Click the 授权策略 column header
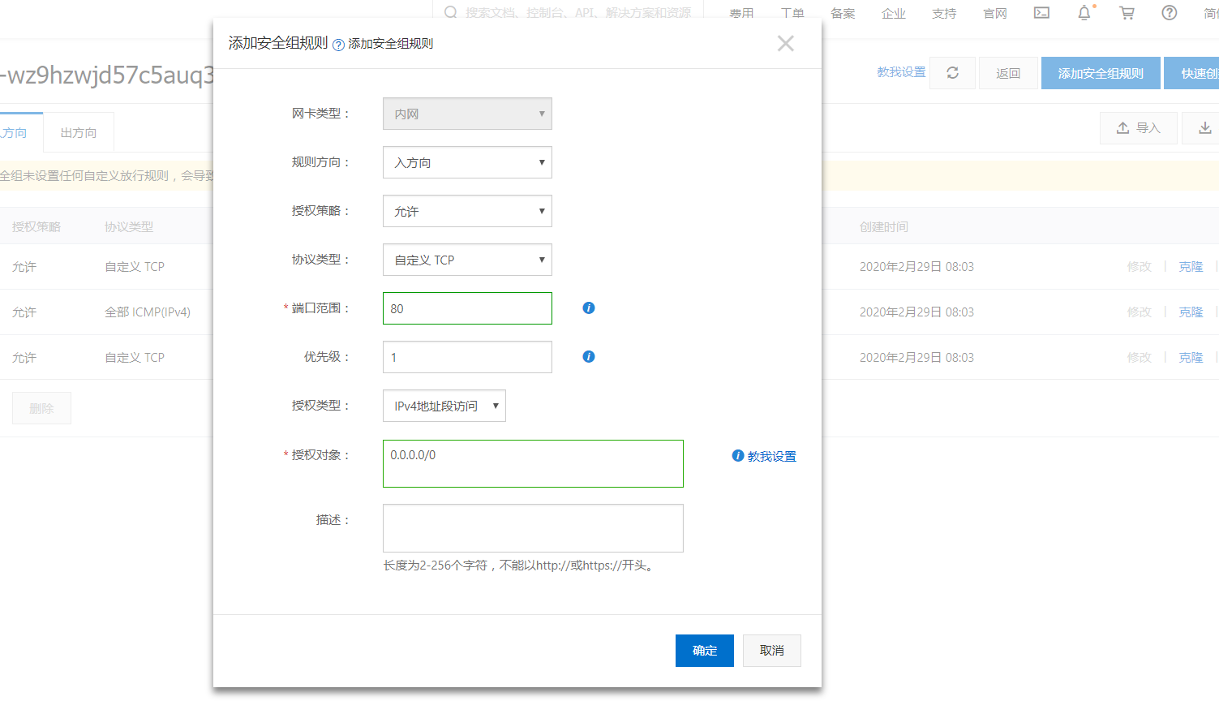The image size is (1219, 701). click(x=36, y=227)
